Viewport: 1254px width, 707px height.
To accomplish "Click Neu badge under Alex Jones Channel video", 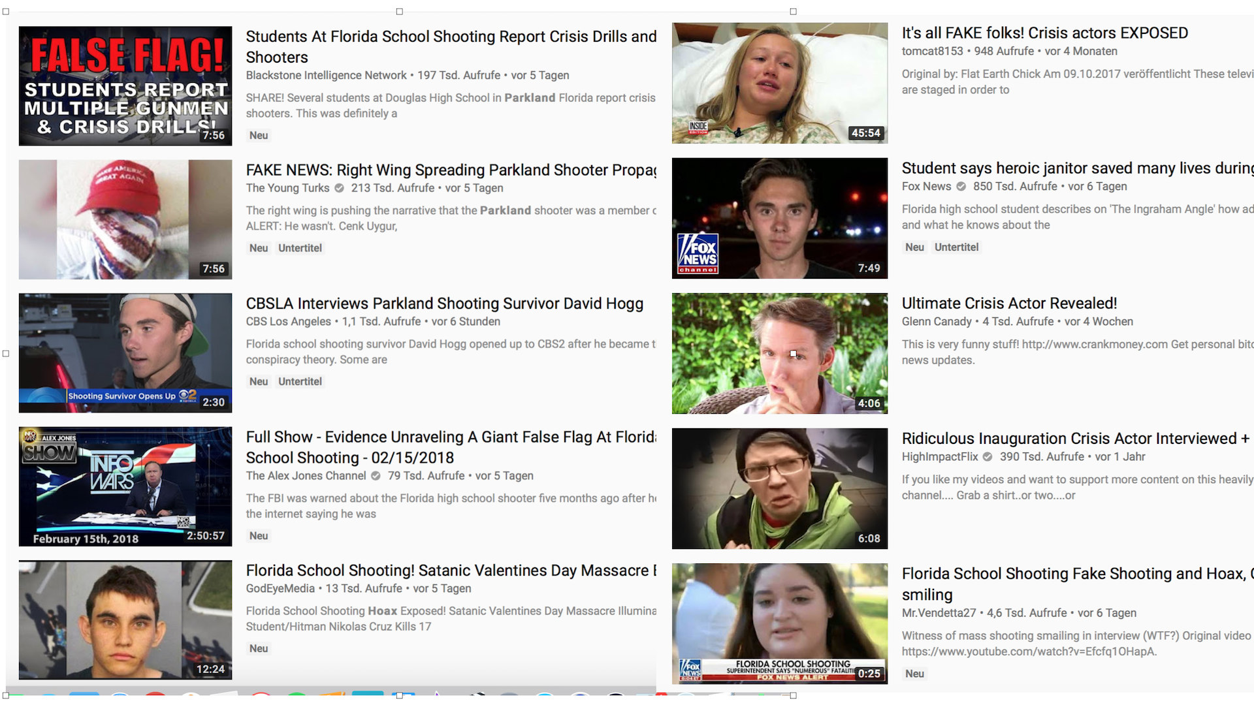I will [x=259, y=536].
